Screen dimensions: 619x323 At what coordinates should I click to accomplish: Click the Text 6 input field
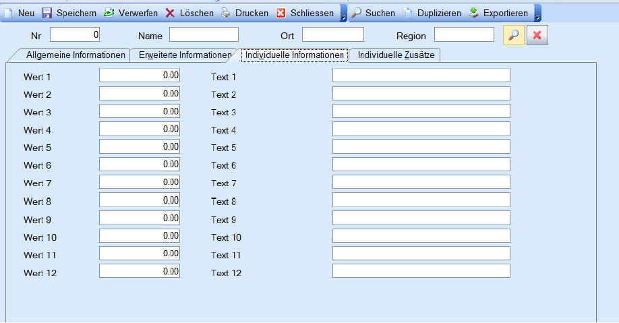[x=421, y=165]
